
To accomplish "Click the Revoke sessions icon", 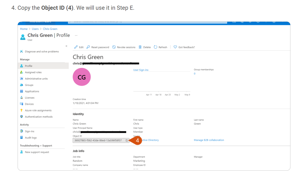I will click(114, 47).
